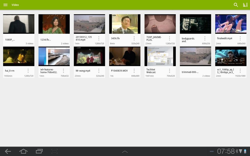Open options menu for vc1_1080p_ap video
The width and height of the screenshot is (250, 156).
(x=240, y=71)
